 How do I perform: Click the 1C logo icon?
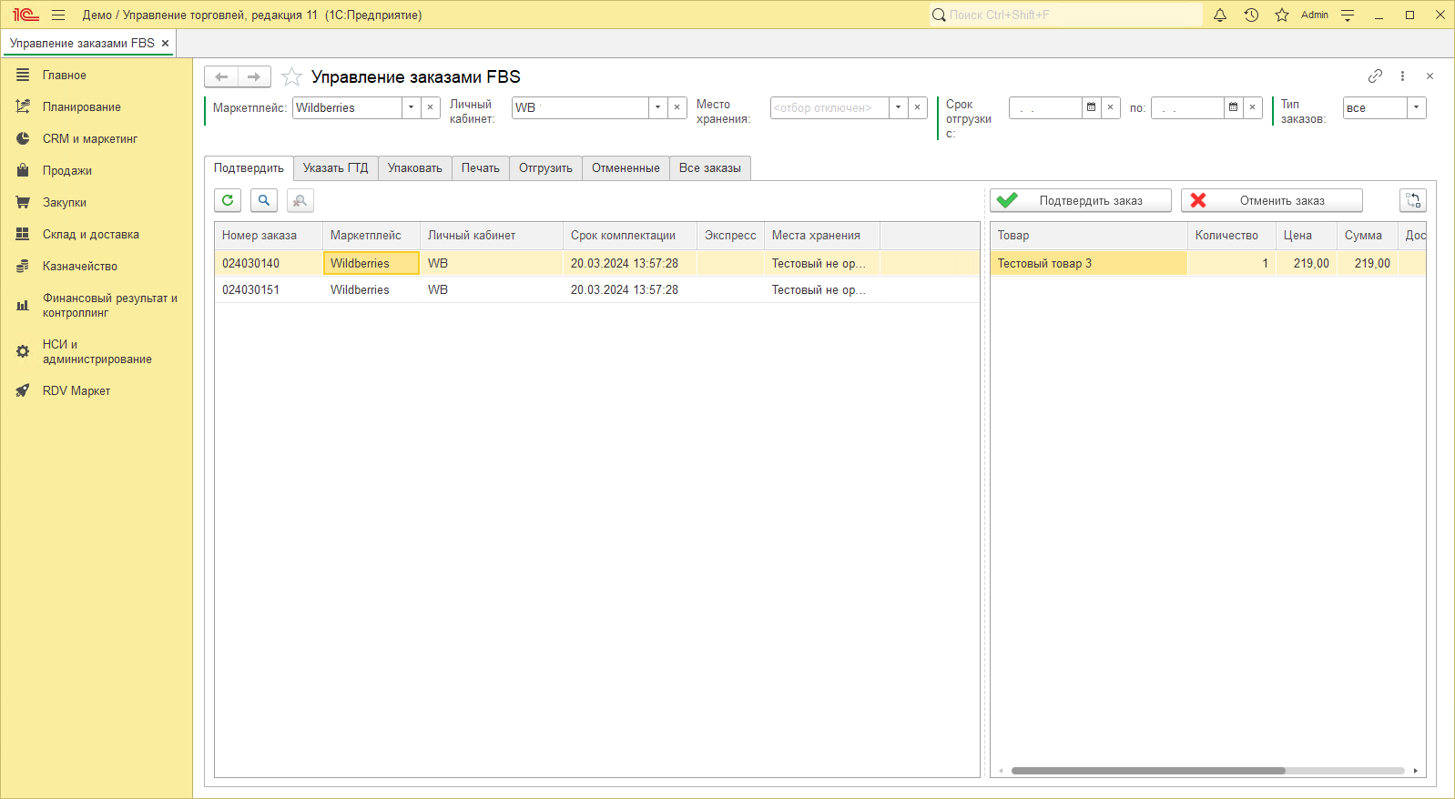pyautogui.click(x=25, y=15)
